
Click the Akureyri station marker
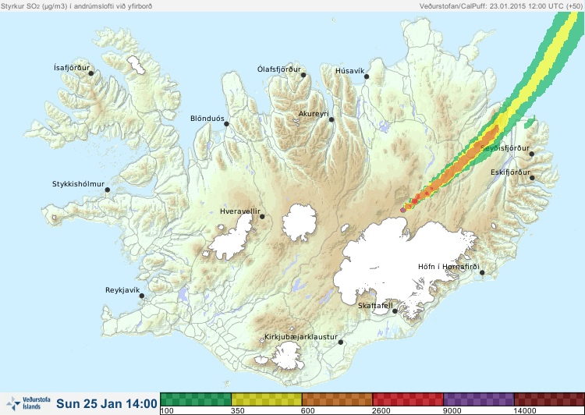coord(331,119)
